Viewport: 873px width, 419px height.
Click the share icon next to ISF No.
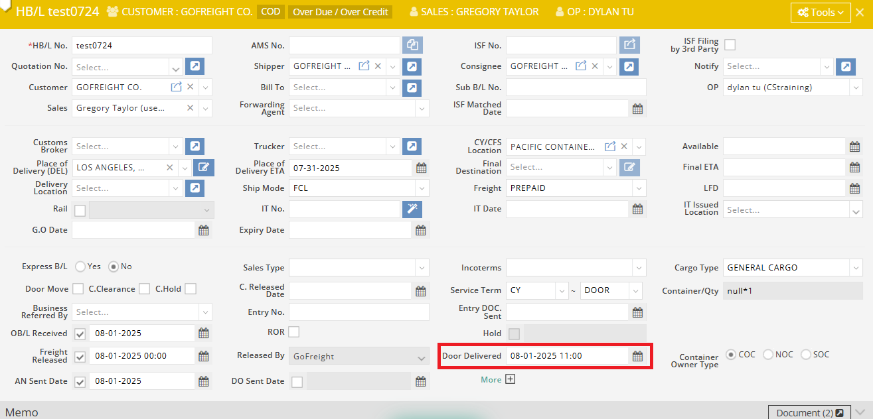pos(629,45)
